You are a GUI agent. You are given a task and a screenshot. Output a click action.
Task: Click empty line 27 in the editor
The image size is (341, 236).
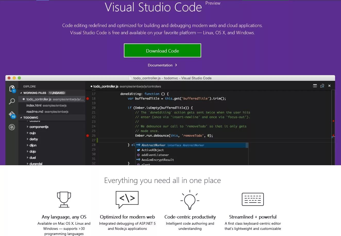(214, 140)
